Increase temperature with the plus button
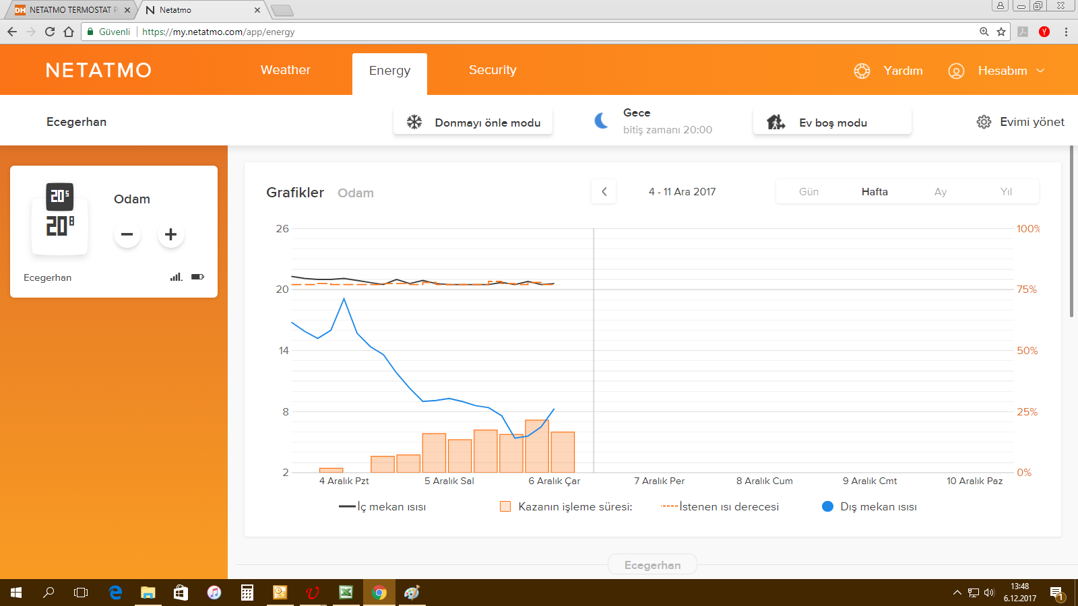Viewport: 1078px width, 606px height. (171, 234)
